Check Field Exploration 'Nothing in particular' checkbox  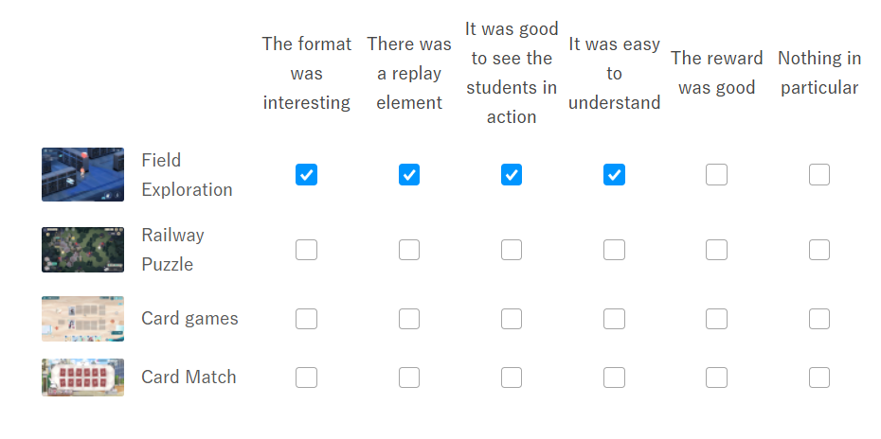click(819, 175)
